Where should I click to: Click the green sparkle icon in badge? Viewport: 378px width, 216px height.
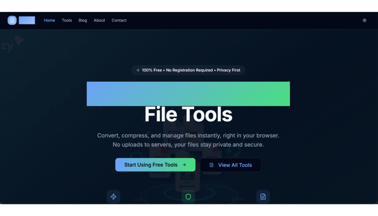click(138, 70)
